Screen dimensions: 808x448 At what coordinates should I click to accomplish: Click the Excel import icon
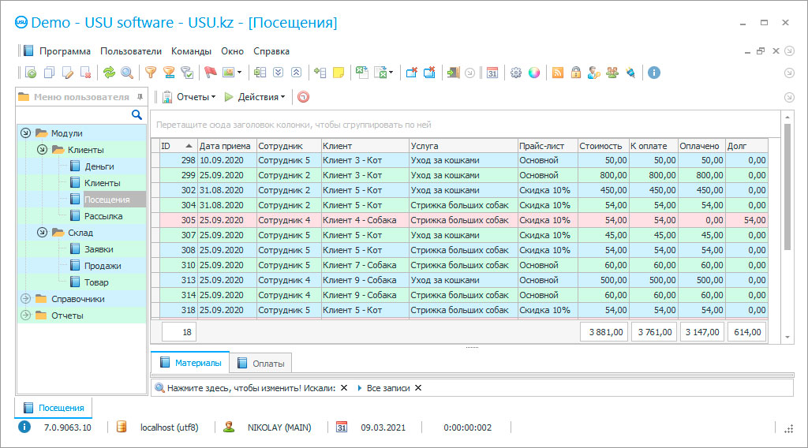[x=380, y=73]
